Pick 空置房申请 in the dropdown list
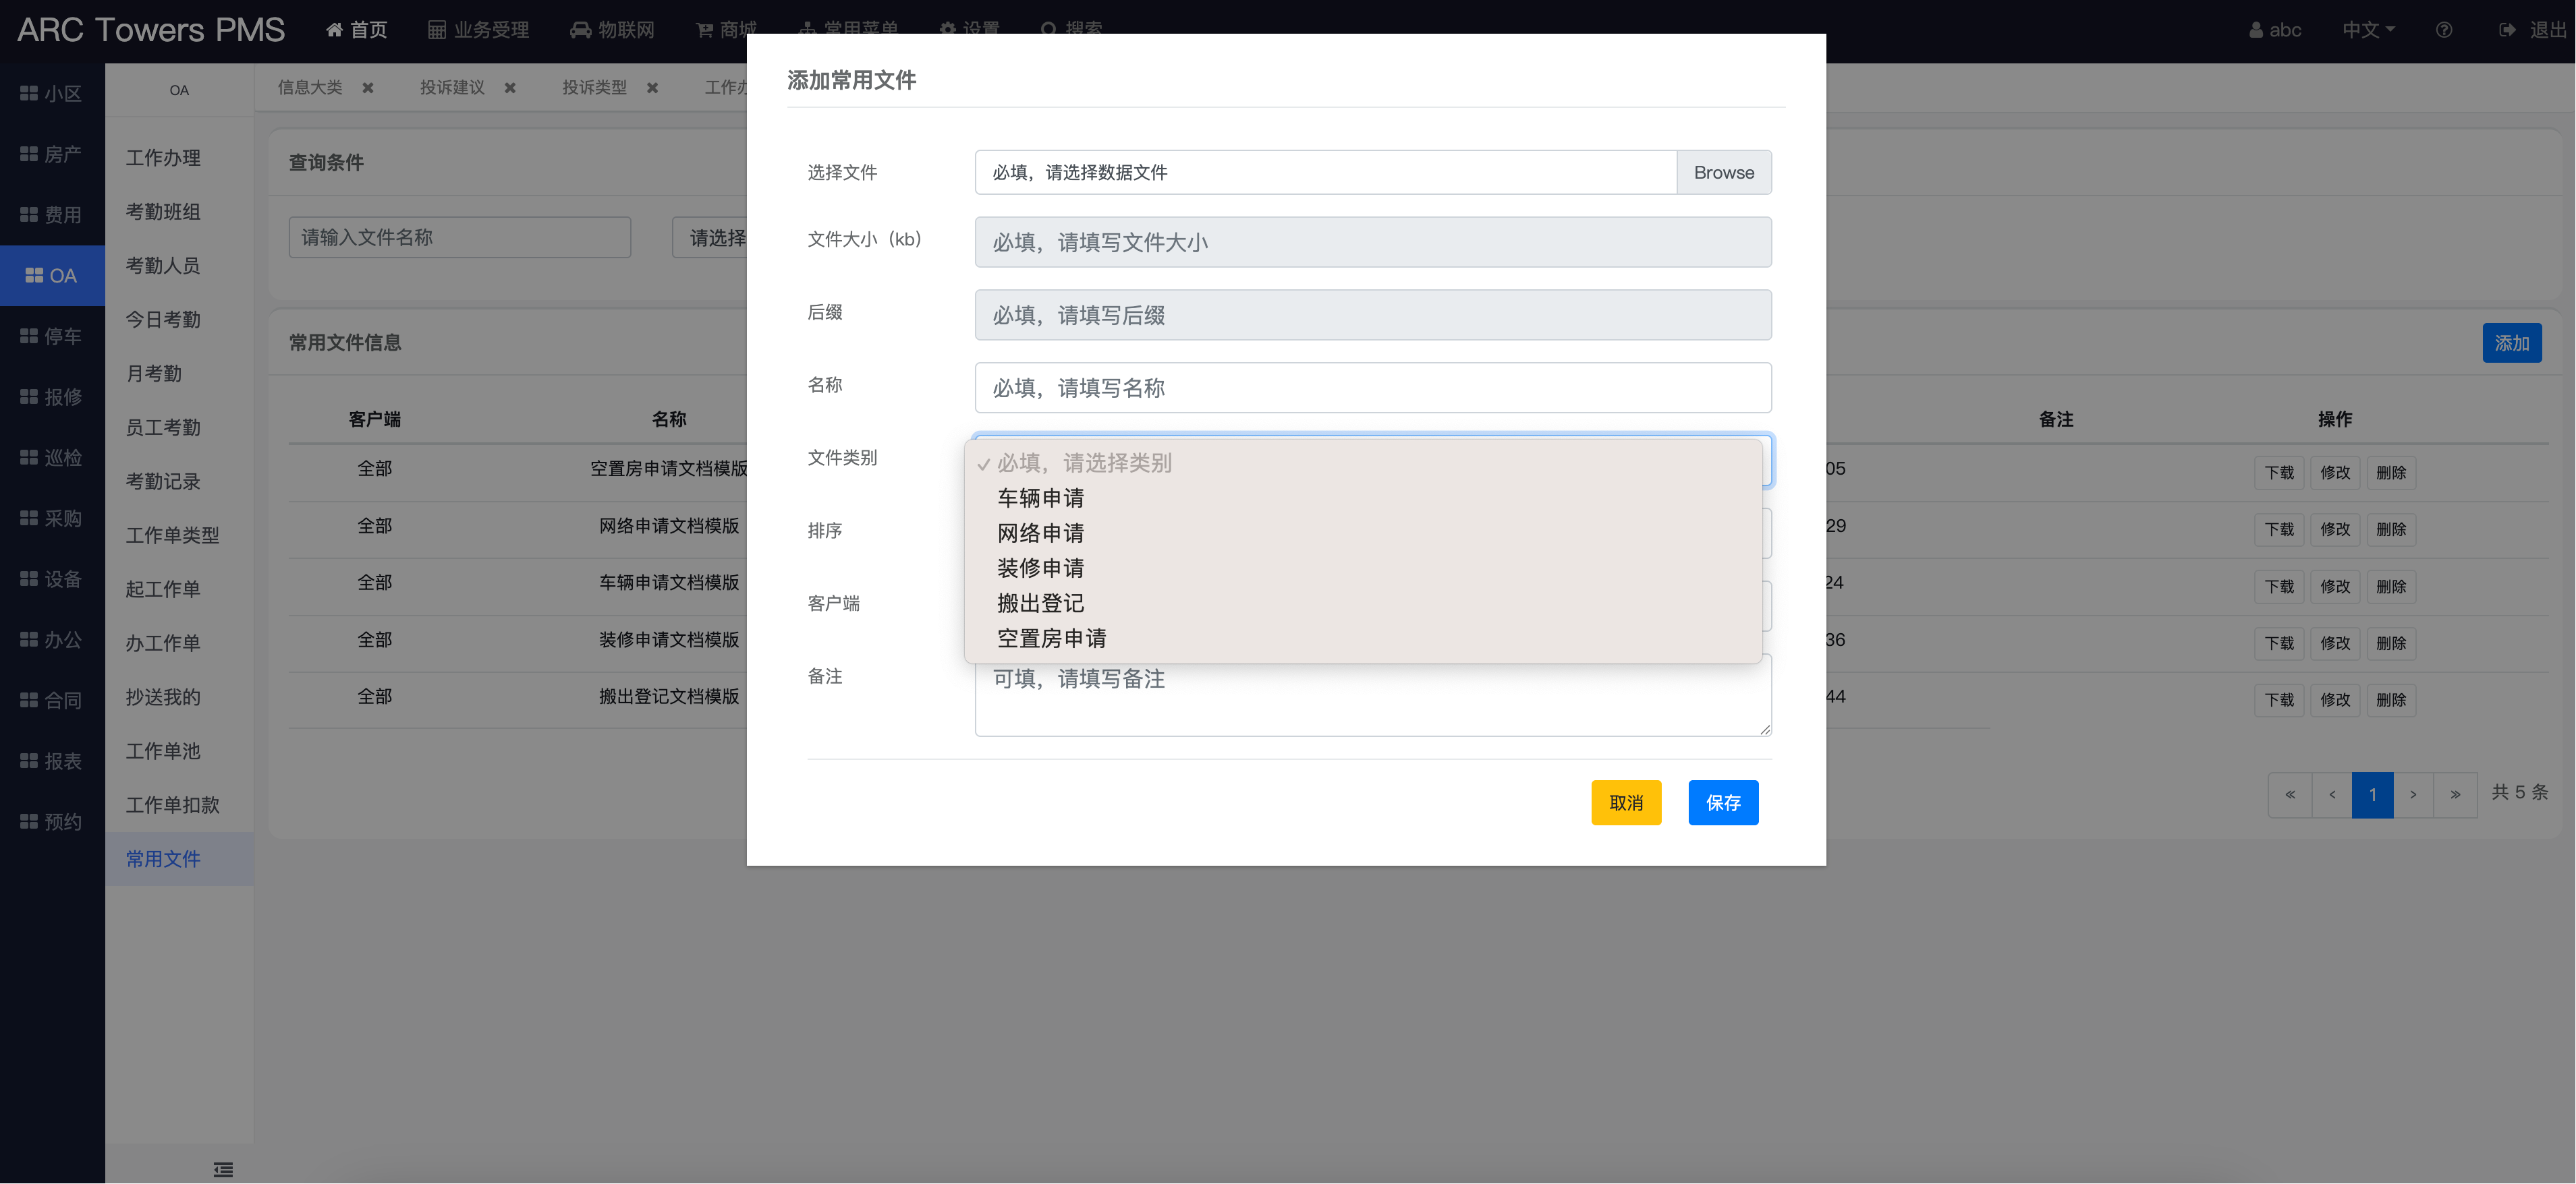This screenshot has width=2576, height=1184. pos(1051,637)
